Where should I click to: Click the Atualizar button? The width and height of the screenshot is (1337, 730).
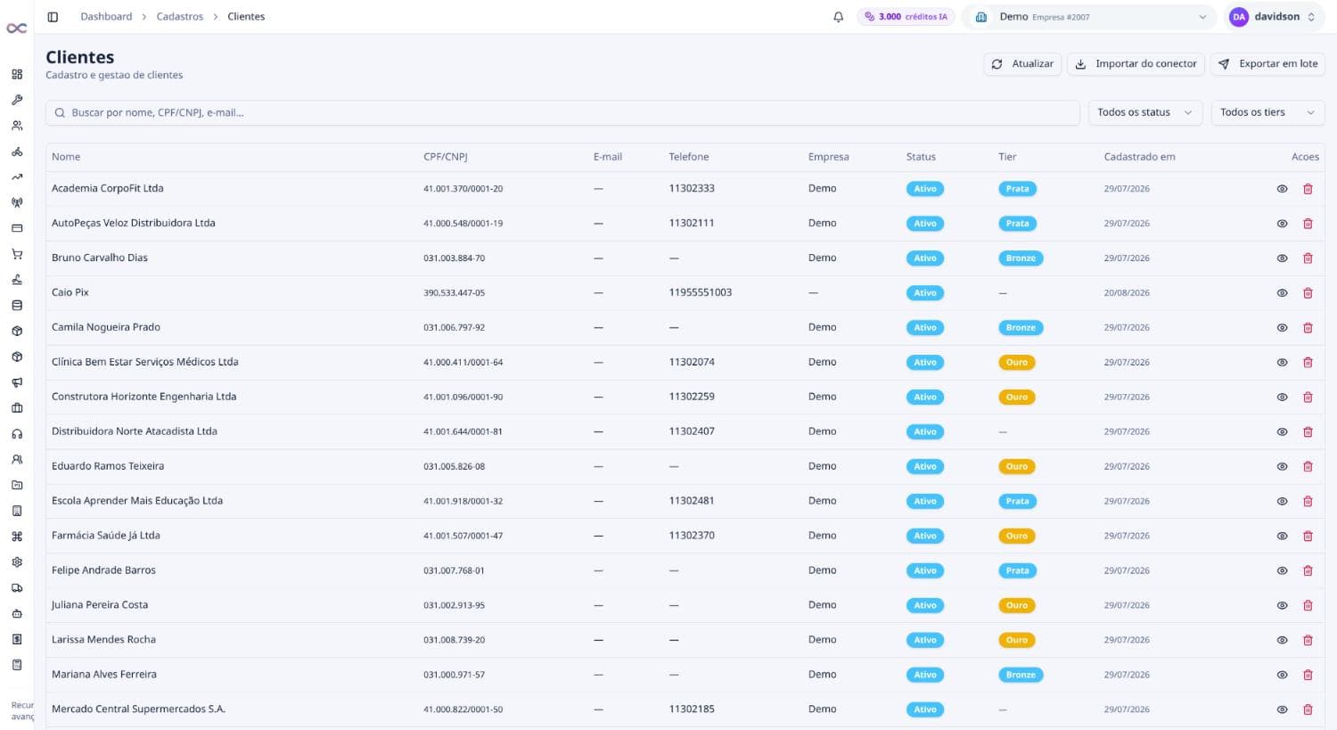pos(1022,64)
